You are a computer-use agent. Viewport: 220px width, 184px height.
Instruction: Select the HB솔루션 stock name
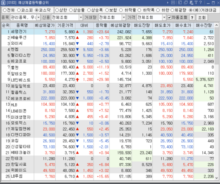(19, 38)
